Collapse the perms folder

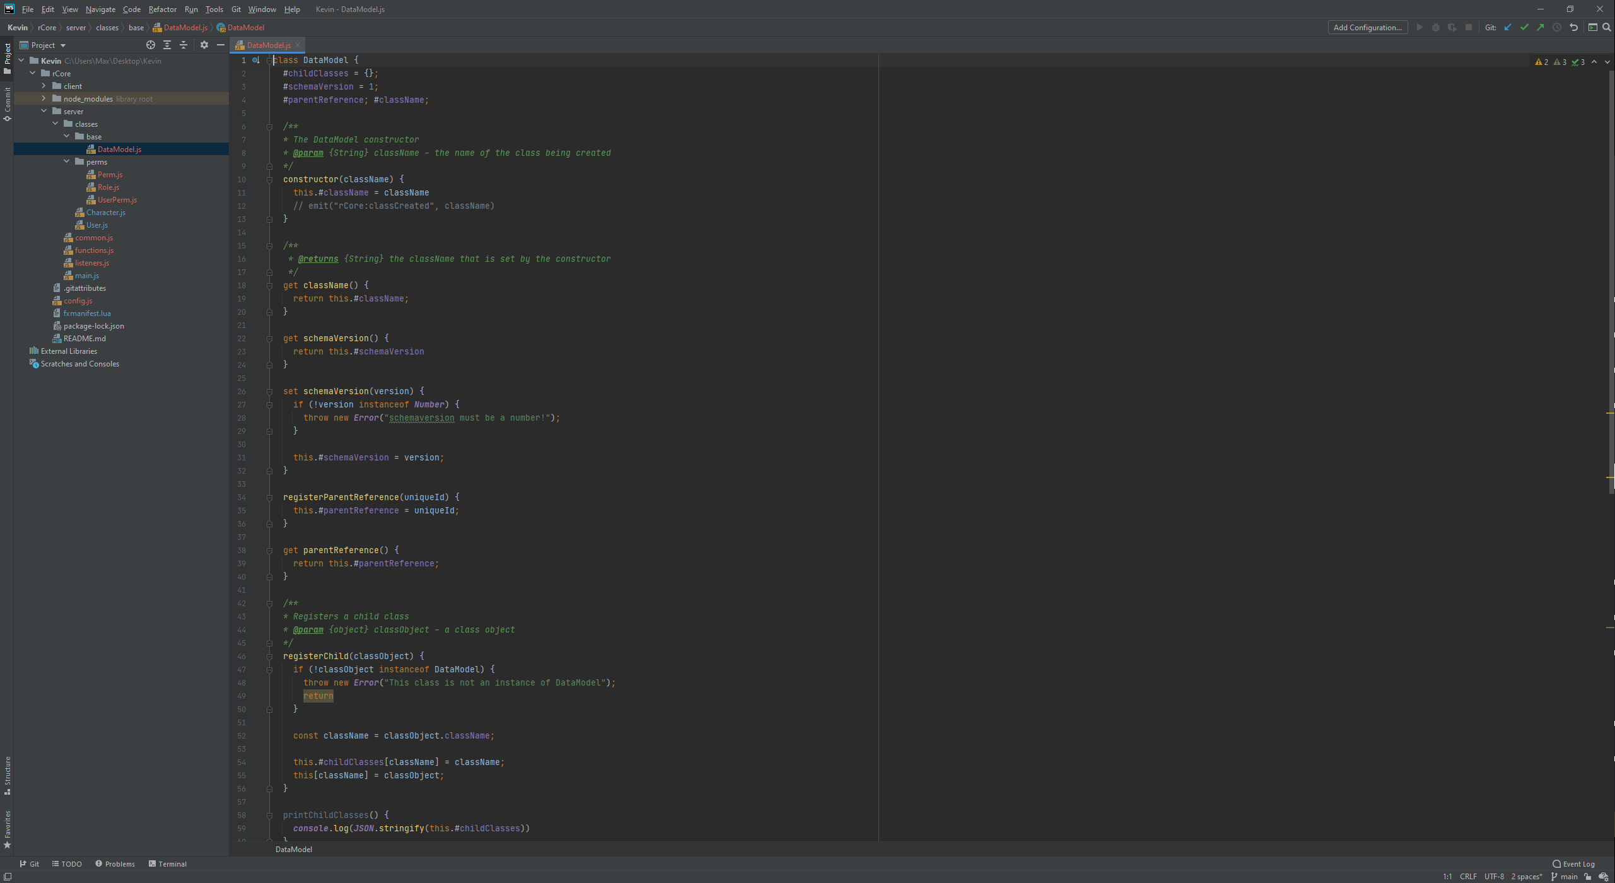66,161
